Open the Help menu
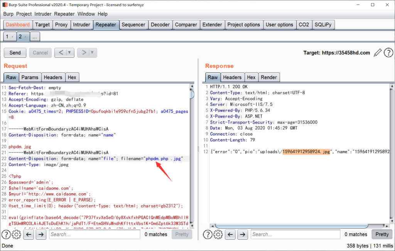 (103, 14)
